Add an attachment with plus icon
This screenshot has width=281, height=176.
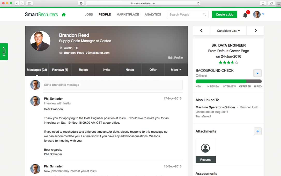258,131
